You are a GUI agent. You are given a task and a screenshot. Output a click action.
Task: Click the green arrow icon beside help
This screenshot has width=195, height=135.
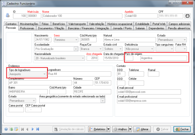pyautogui.click(x=11, y=129)
